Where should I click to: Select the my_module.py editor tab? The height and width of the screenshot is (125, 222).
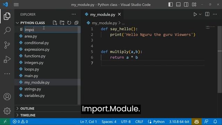103,15
